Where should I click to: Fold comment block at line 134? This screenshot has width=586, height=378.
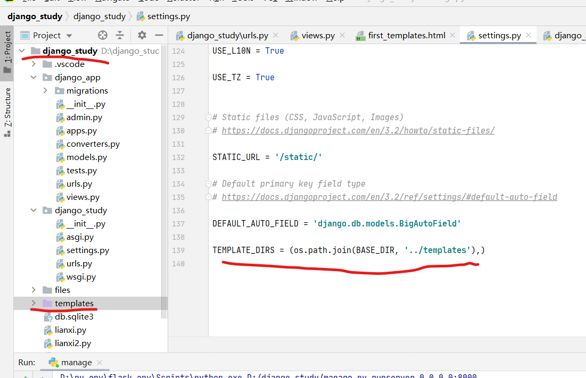[x=209, y=184]
